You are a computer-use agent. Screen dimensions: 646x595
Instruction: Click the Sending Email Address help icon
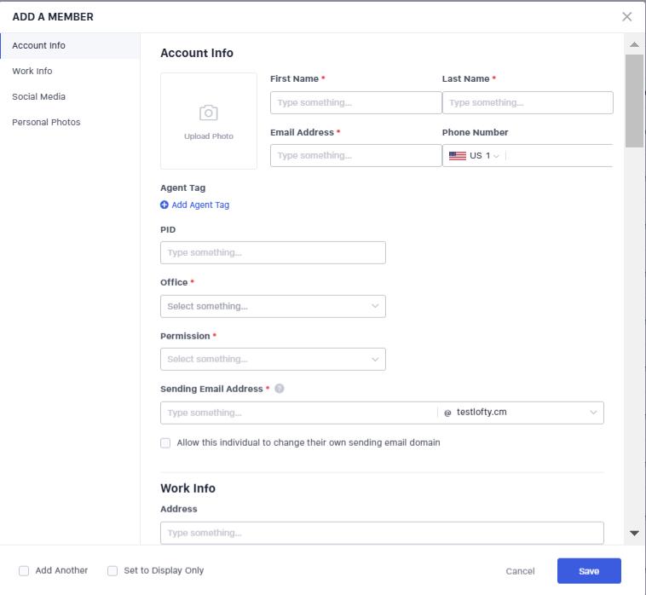tap(280, 389)
